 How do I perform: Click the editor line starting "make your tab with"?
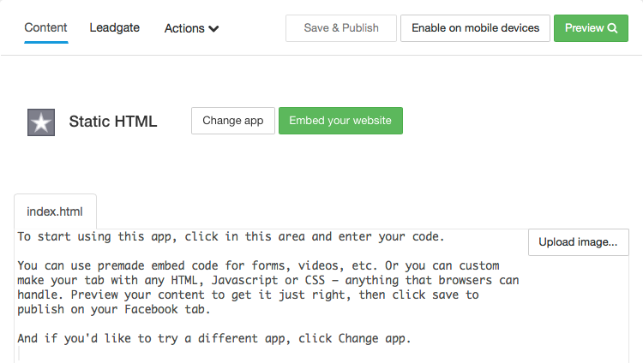pos(268,280)
